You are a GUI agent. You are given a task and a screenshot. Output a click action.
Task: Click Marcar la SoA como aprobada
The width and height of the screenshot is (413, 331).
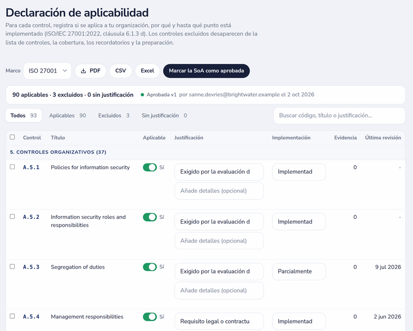(206, 71)
